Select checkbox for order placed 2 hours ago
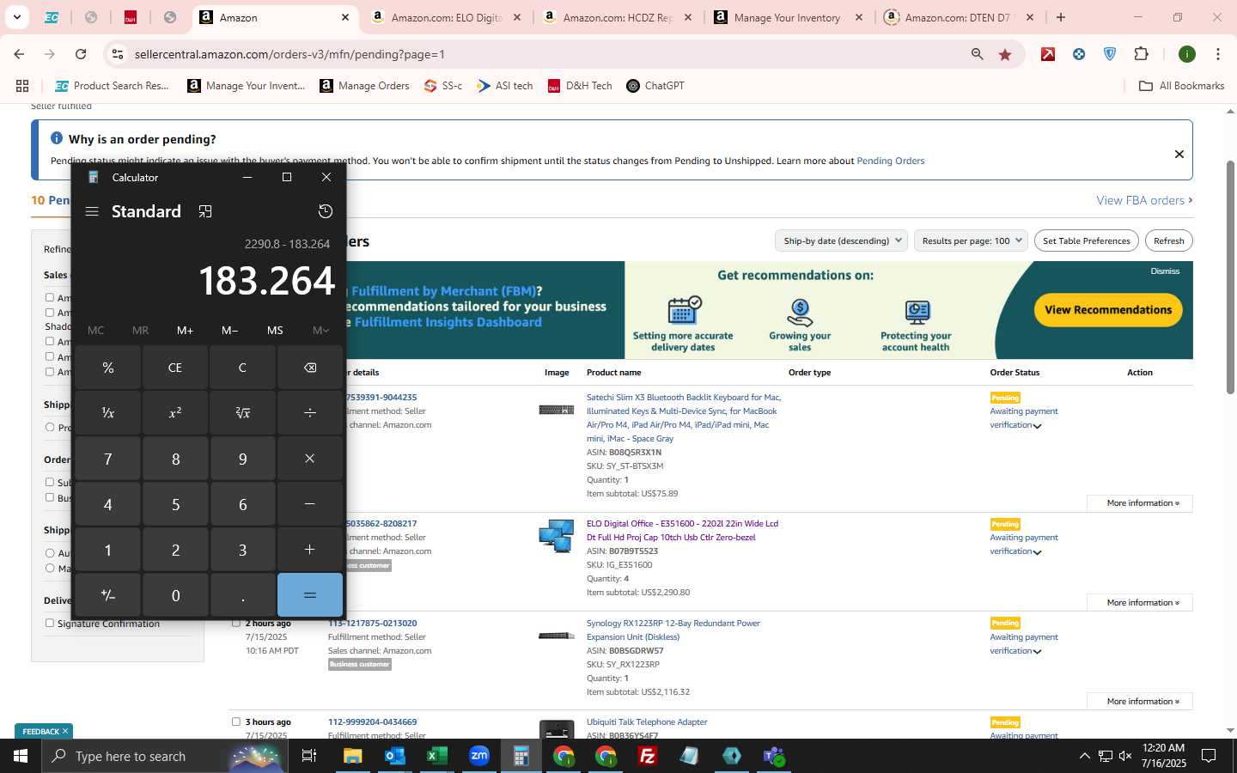The image size is (1237, 773). tap(236, 624)
